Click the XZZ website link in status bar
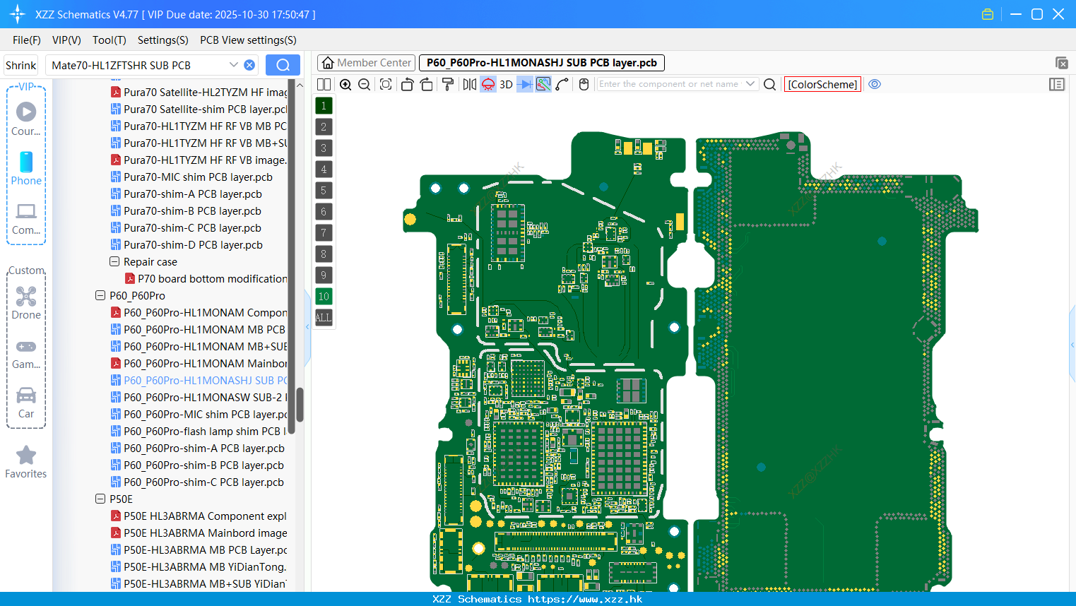The image size is (1076, 606). (585, 599)
